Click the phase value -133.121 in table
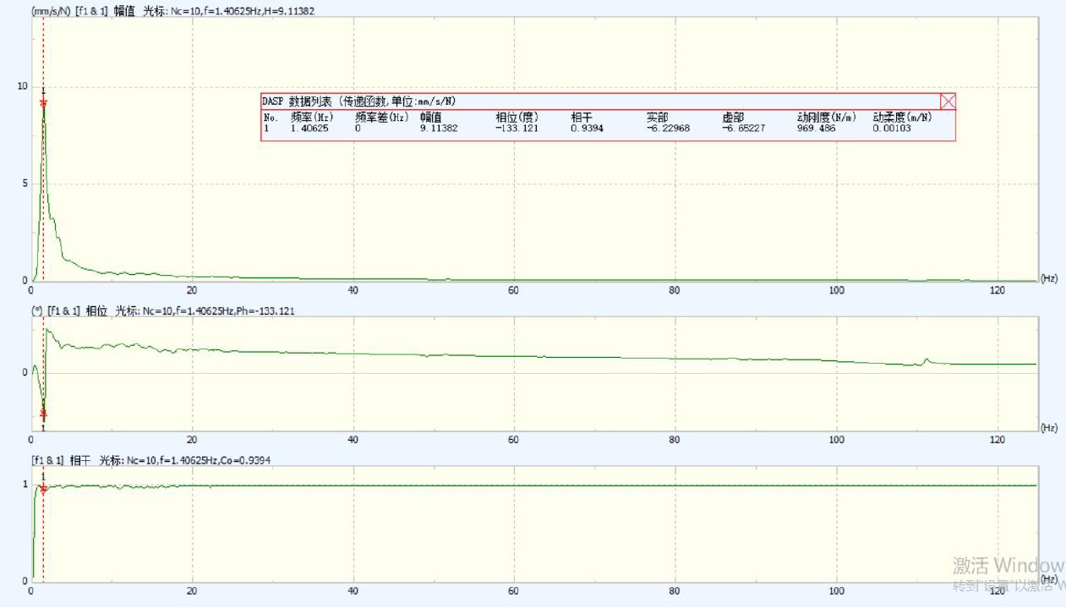Screen dimensions: 1066x609 [x=517, y=129]
